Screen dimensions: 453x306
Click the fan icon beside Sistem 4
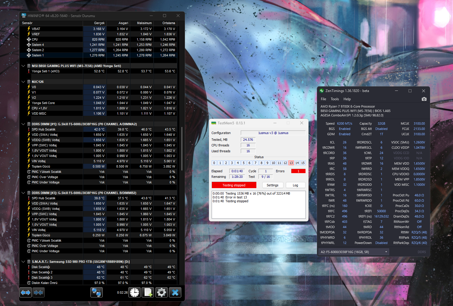(29, 45)
